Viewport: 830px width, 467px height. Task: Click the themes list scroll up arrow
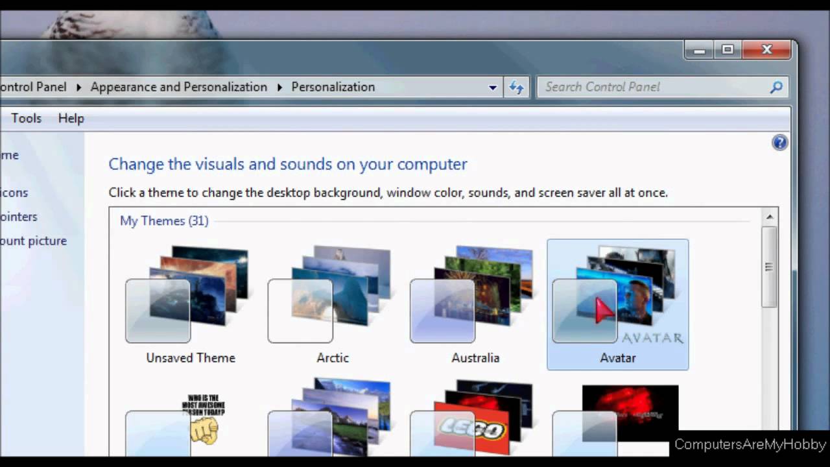click(770, 217)
